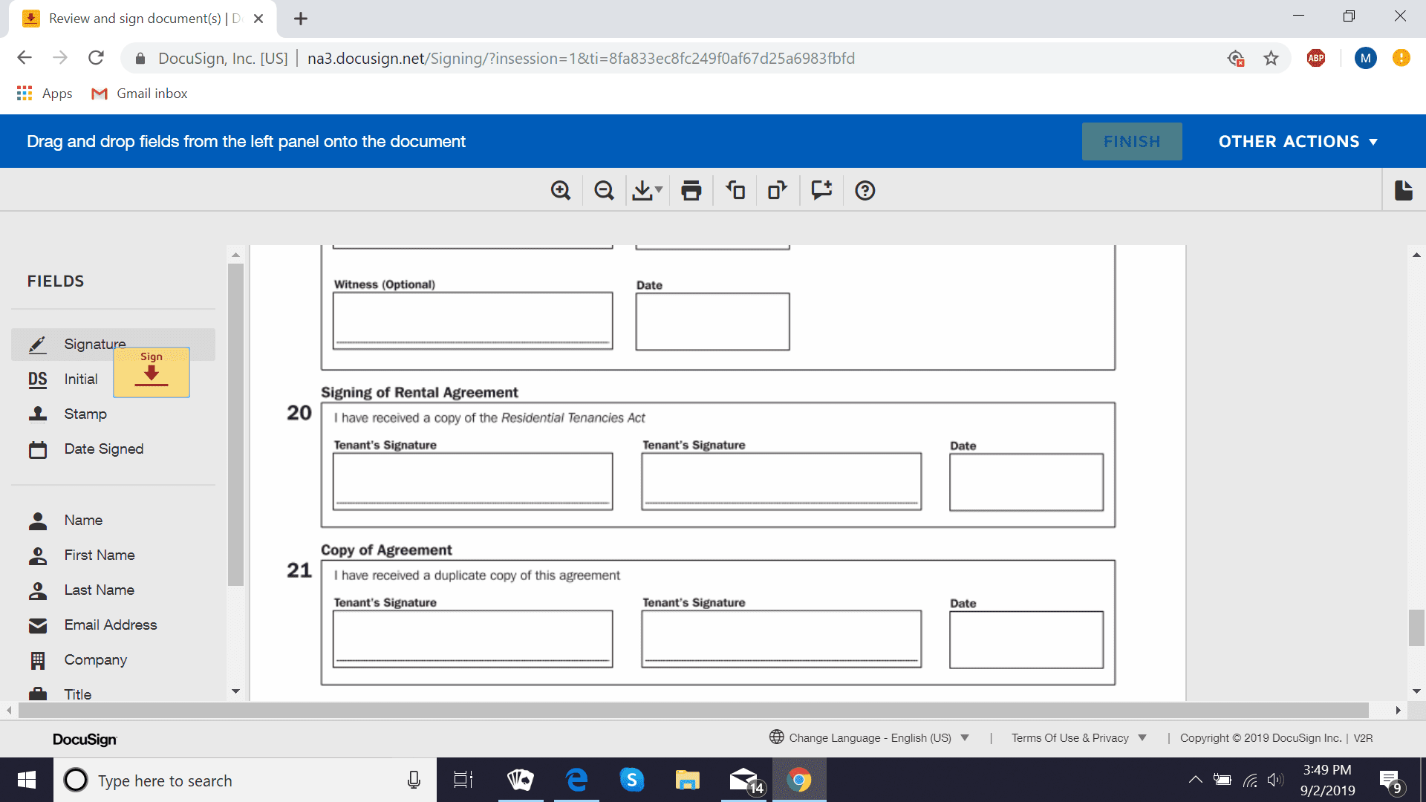Select the Download document icon

[x=645, y=191]
